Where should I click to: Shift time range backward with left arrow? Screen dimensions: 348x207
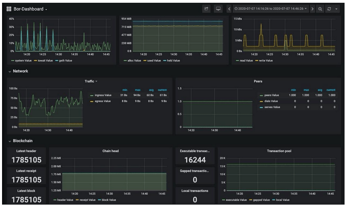[229, 9]
